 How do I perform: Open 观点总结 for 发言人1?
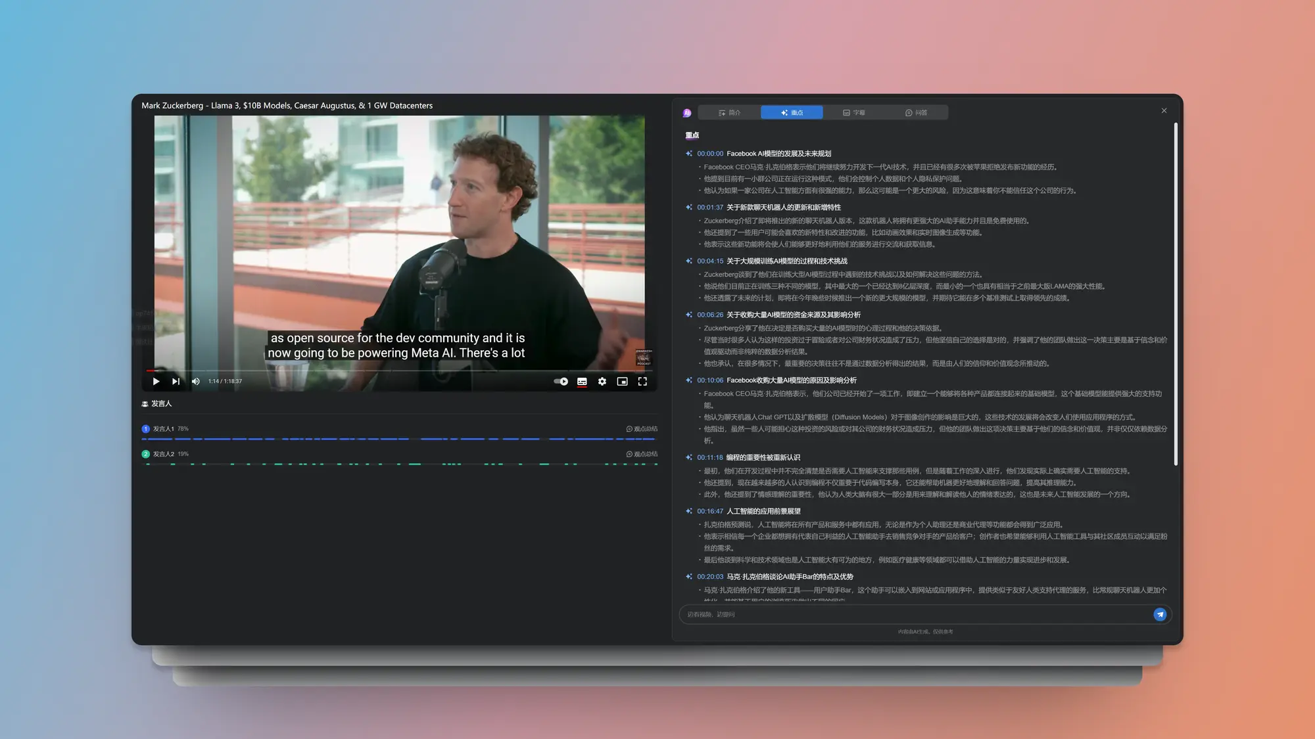(642, 429)
